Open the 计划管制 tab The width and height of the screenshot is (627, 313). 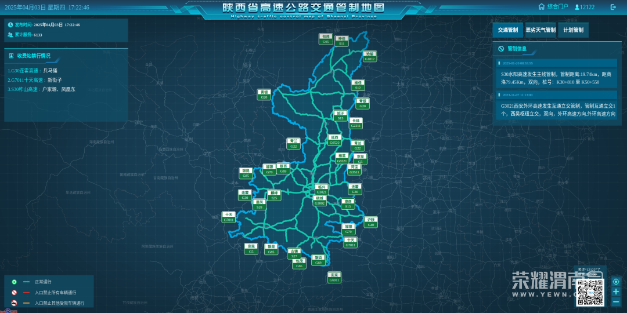574,30
